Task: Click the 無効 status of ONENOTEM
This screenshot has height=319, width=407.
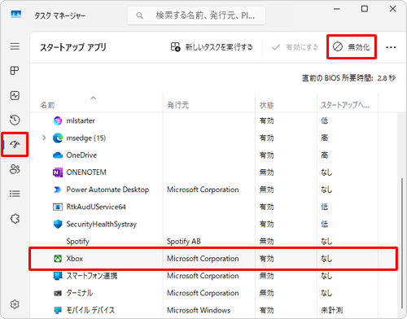Action: click(266, 173)
